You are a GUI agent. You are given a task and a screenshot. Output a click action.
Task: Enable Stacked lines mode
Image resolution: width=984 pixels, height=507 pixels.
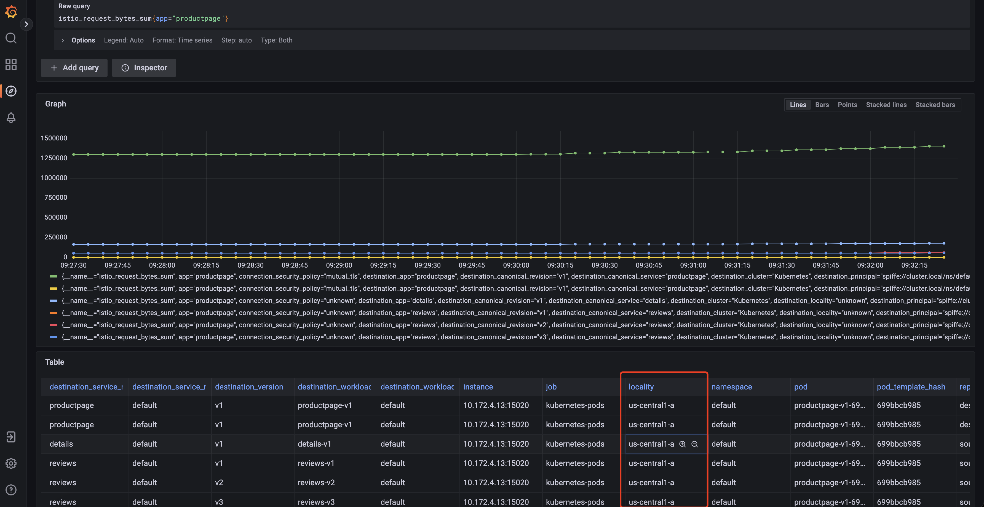pyautogui.click(x=886, y=104)
